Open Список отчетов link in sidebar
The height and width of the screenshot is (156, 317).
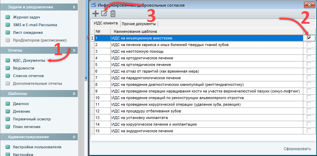tap(28, 76)
